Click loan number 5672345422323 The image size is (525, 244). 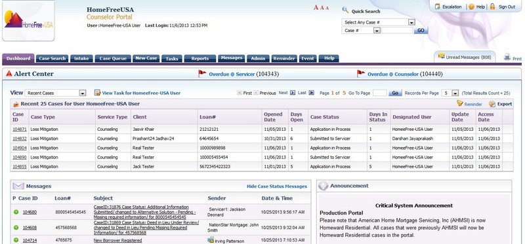coord(215,167)
